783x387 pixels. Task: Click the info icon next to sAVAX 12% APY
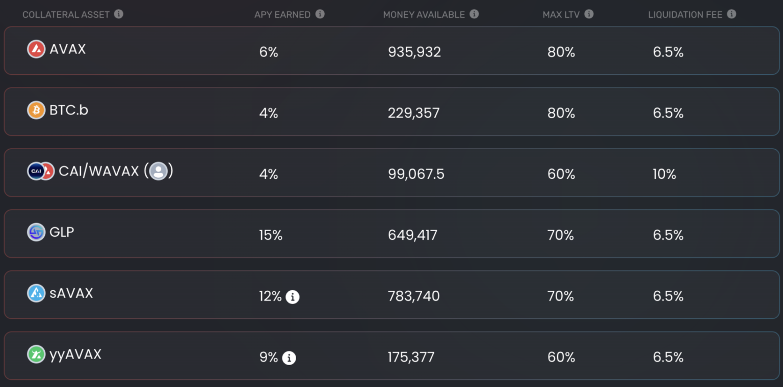(293, 297)
